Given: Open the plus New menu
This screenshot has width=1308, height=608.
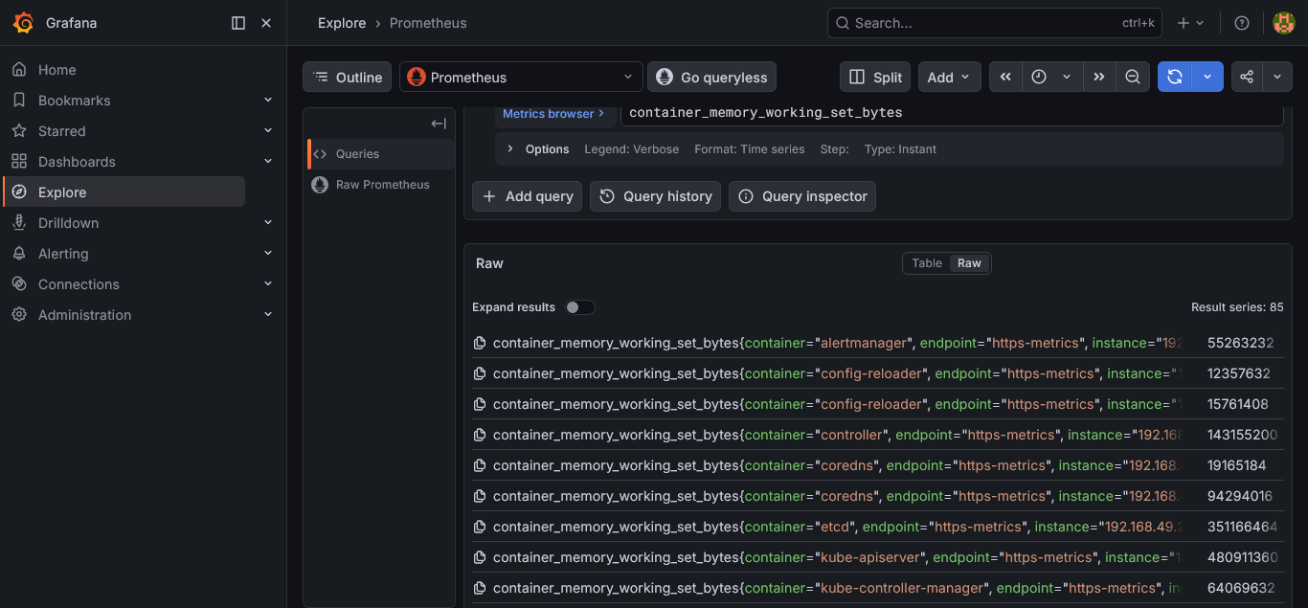Looking at the screenshot, I should (1190, 23).
